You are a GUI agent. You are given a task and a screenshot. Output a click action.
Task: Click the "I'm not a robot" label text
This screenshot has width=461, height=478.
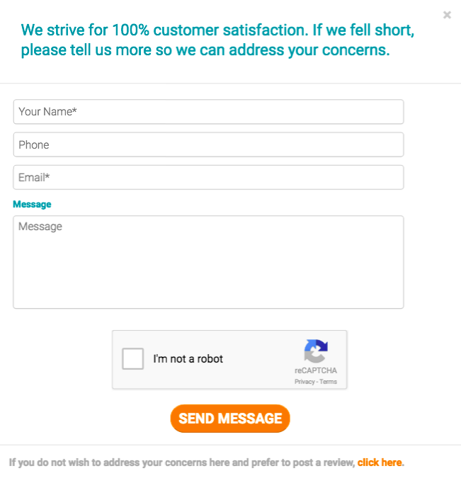(188, 359)
